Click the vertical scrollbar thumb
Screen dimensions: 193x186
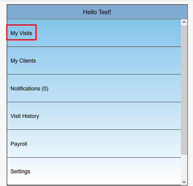coord(184,90)
